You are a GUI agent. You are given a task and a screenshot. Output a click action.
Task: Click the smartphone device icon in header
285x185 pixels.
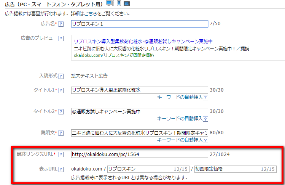point(119,4)
